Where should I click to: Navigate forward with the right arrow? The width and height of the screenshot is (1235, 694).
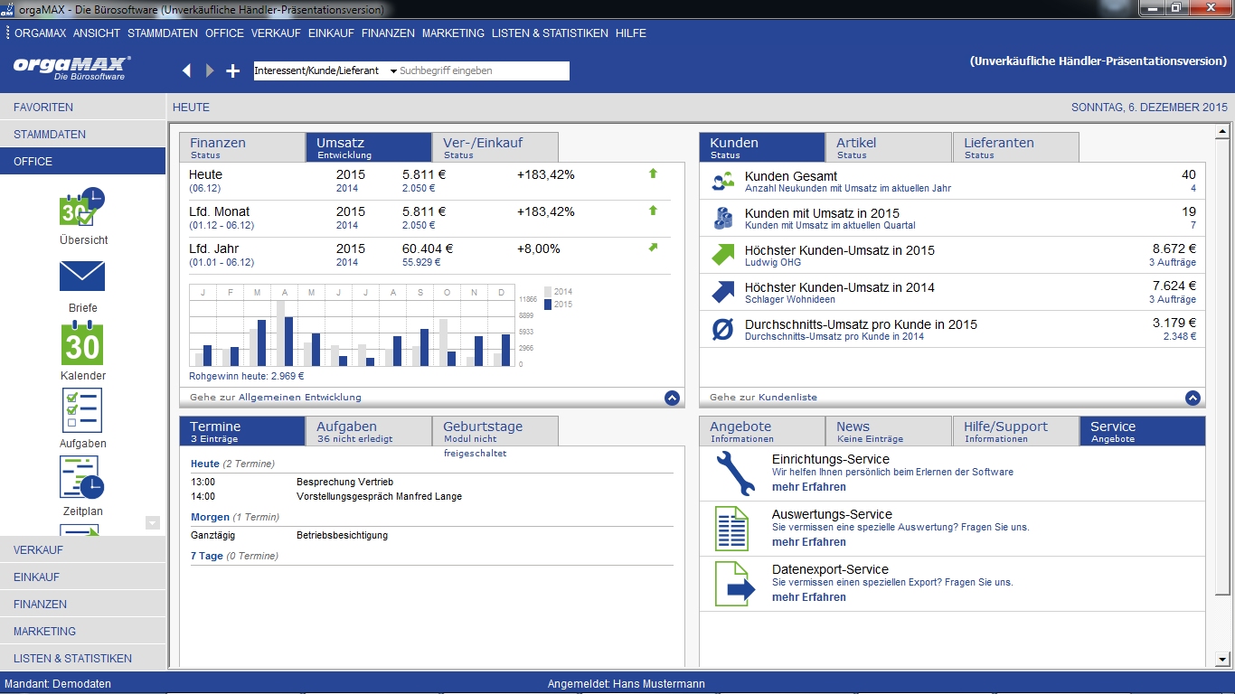click(210, 70)
